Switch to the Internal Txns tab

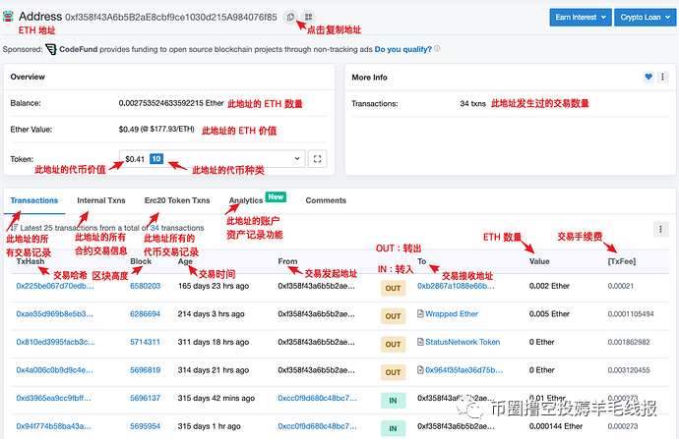[x=99, y=200]
